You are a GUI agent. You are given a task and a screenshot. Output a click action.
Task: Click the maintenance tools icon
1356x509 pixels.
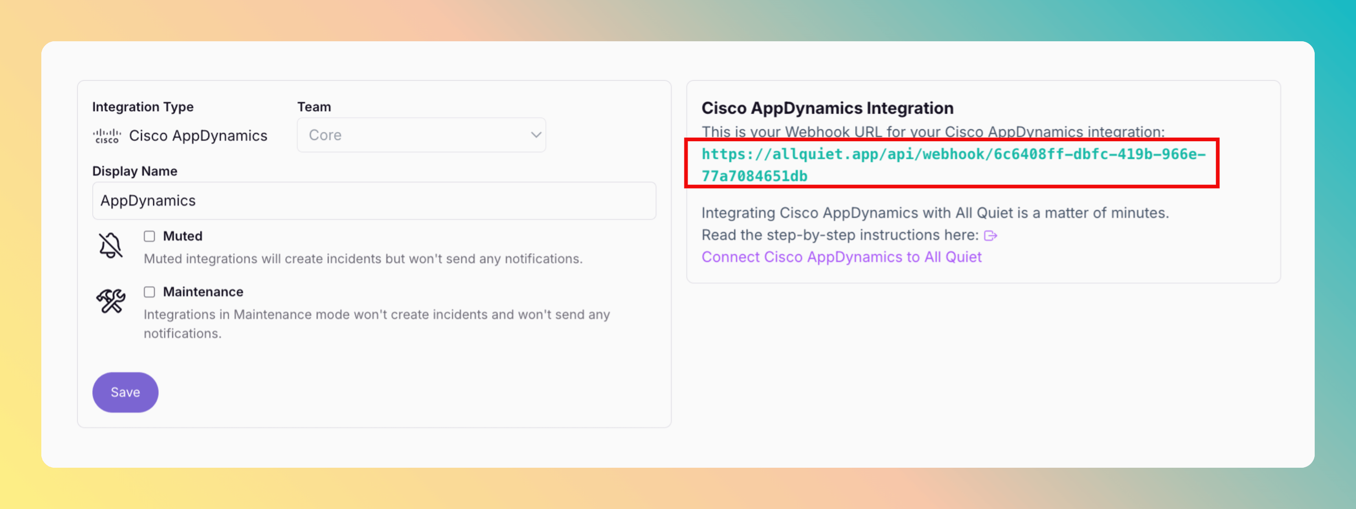pyautogui.click(x=111, y=301)
